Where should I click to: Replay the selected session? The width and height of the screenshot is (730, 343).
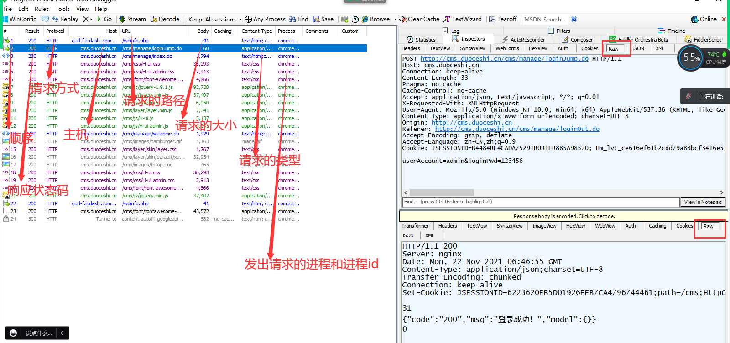65,19
